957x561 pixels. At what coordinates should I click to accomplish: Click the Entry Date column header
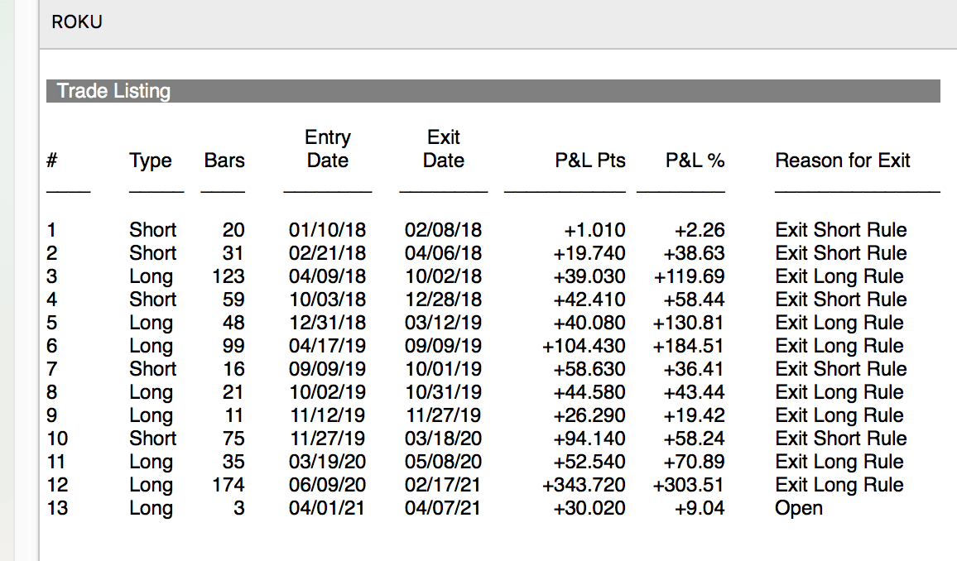pyautogui.click(x=328, y=149)
